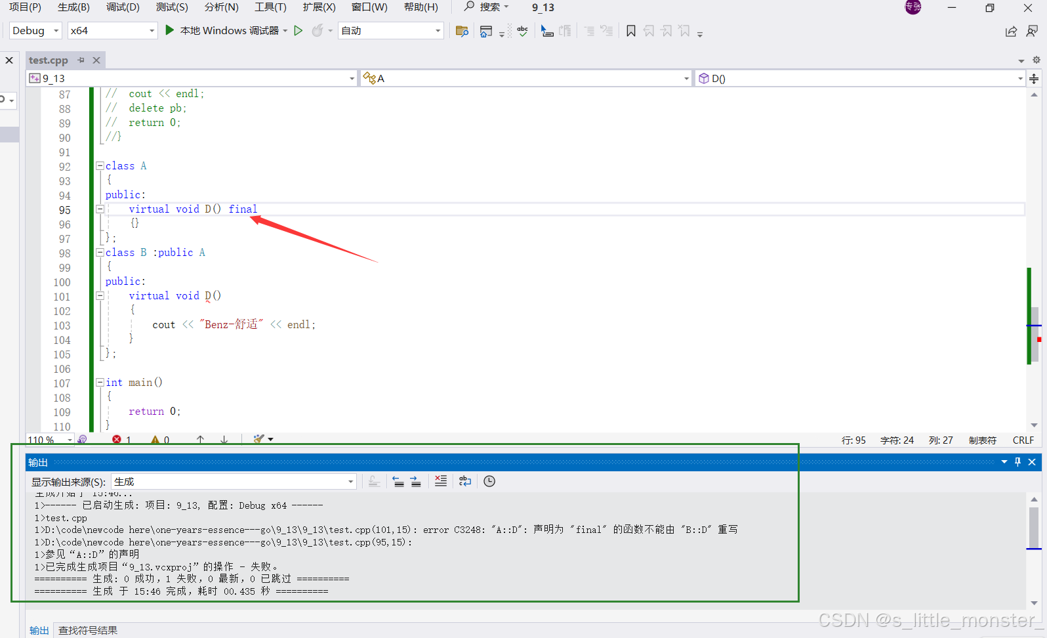The height and width of the screenshot is (638, 1047).
Task: Click the cursor selection line icon
Action: 547,31
